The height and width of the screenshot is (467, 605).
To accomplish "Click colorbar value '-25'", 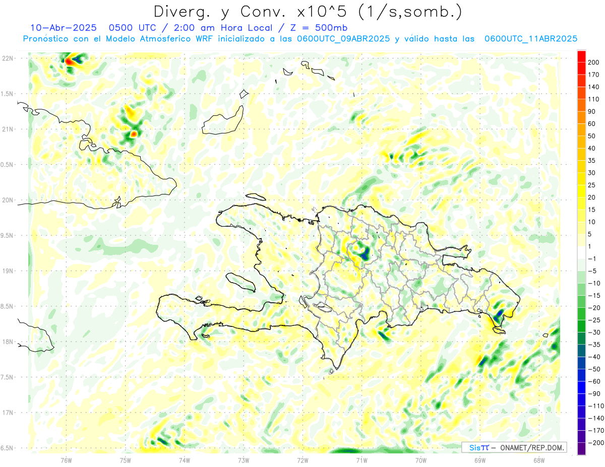I will [x=593, y=320].
